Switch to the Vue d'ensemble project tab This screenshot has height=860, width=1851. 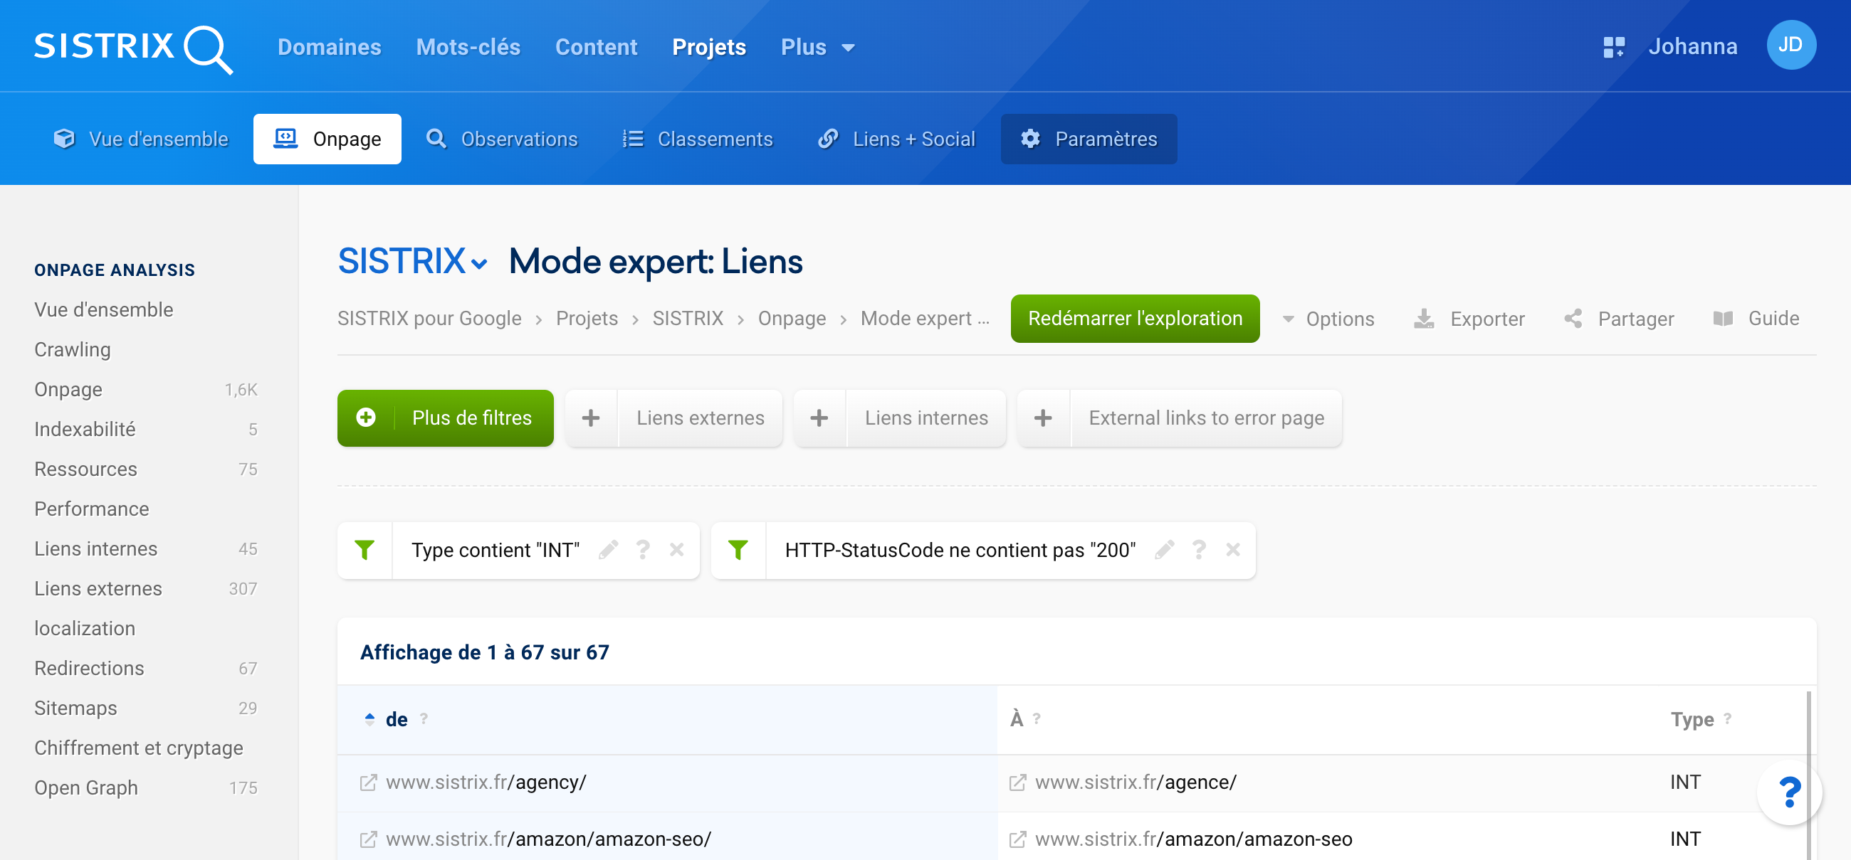click(x=141, y=139)
